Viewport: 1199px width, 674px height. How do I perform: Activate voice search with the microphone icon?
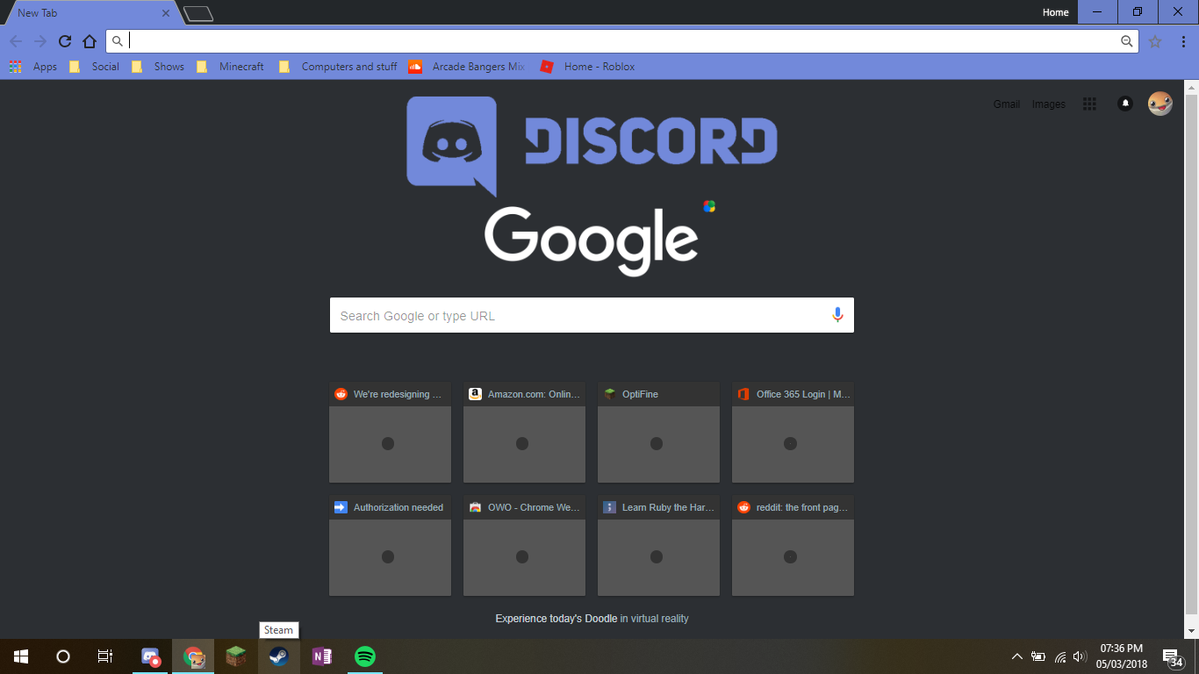836,315
